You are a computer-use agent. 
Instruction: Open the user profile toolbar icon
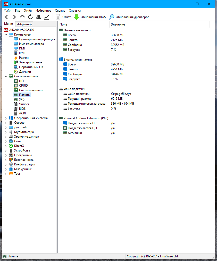[38, 17]
